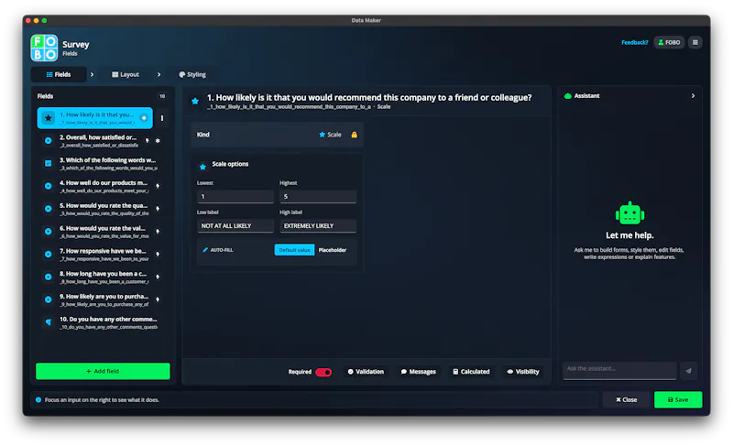The height and width of the screenshot is (446, 733).
Task: Click the radio icon of field 6
Action: click(x=49, y=232)
